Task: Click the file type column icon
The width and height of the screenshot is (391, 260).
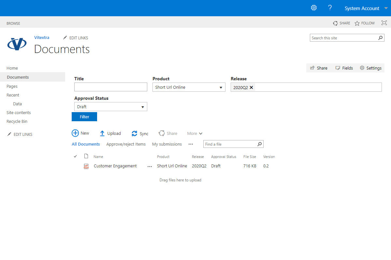Action: click(x=86, y=156)
